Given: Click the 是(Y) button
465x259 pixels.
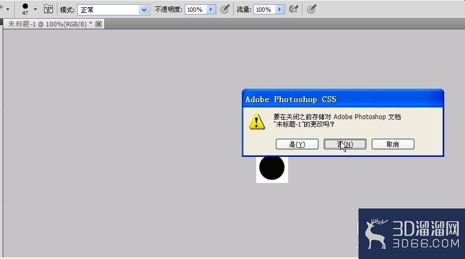Looking at the screenshot, I should pos(297,144).
